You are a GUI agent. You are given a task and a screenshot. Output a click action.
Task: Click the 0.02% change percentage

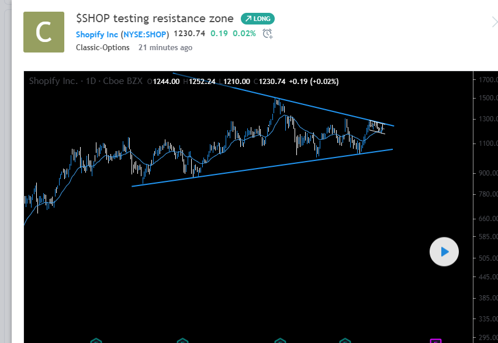[x=244, y=33]
